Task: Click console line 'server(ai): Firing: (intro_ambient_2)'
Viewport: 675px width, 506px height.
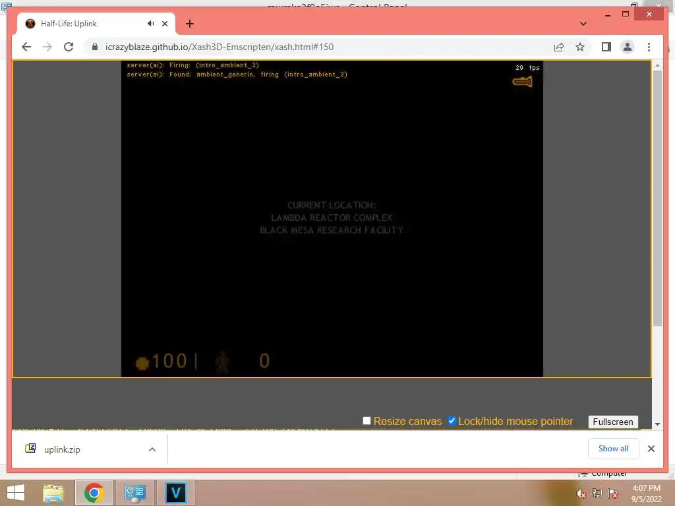Action: coord(193,65)
